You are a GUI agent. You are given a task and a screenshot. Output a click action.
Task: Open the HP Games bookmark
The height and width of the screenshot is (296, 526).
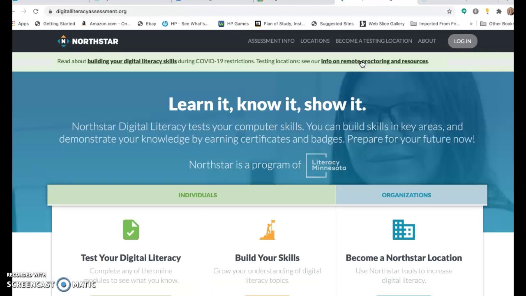(x=233, y=24)
